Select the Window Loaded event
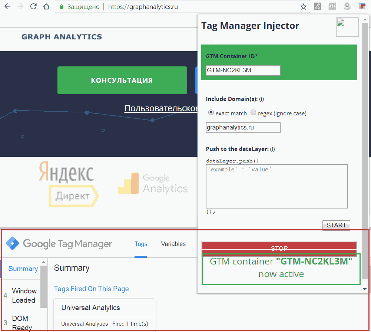 [x=24, y=295]
